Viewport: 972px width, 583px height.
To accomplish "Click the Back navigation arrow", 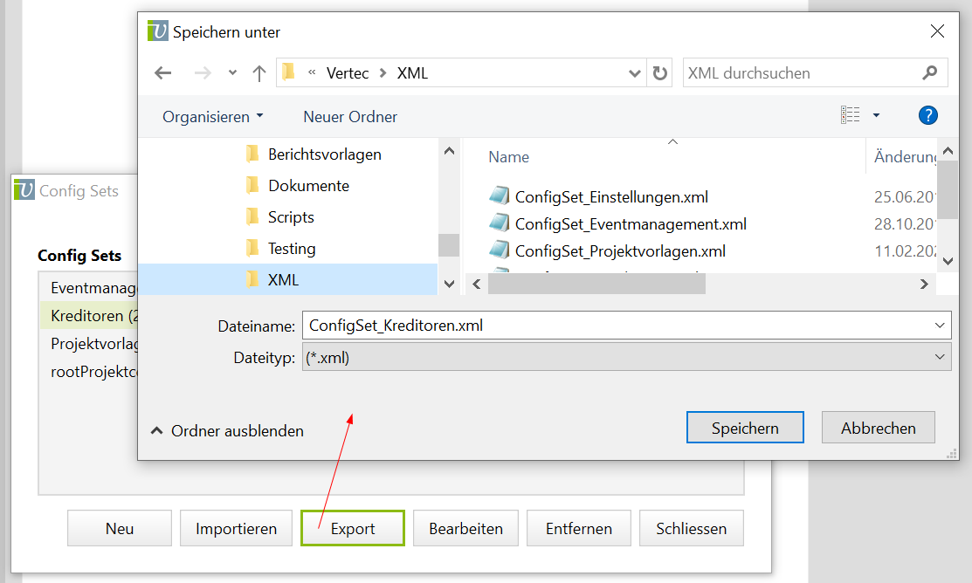I will [162, 73].
